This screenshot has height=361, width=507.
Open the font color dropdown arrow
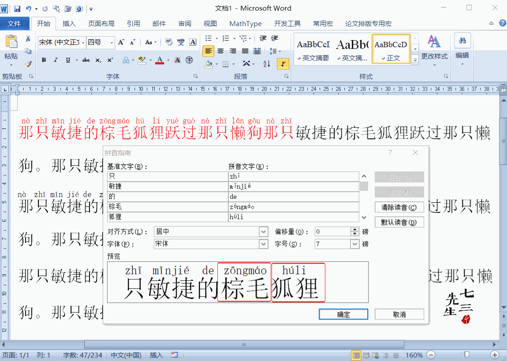[168, 60]
